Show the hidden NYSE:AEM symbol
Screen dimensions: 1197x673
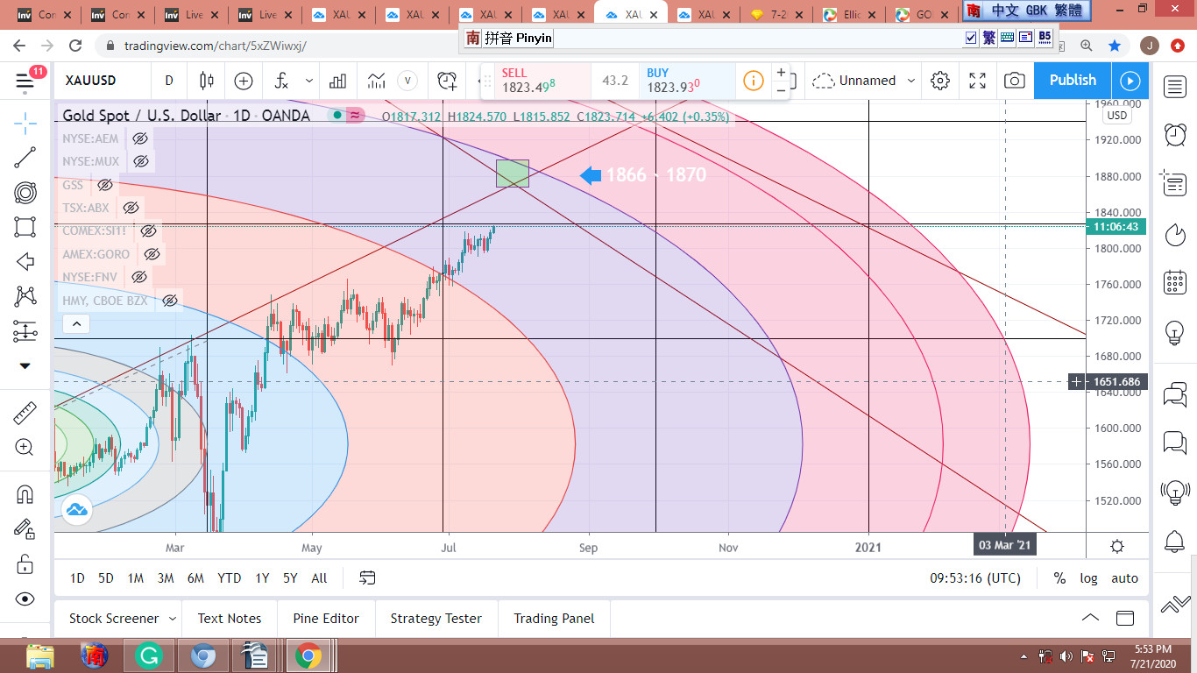point(139,138)
